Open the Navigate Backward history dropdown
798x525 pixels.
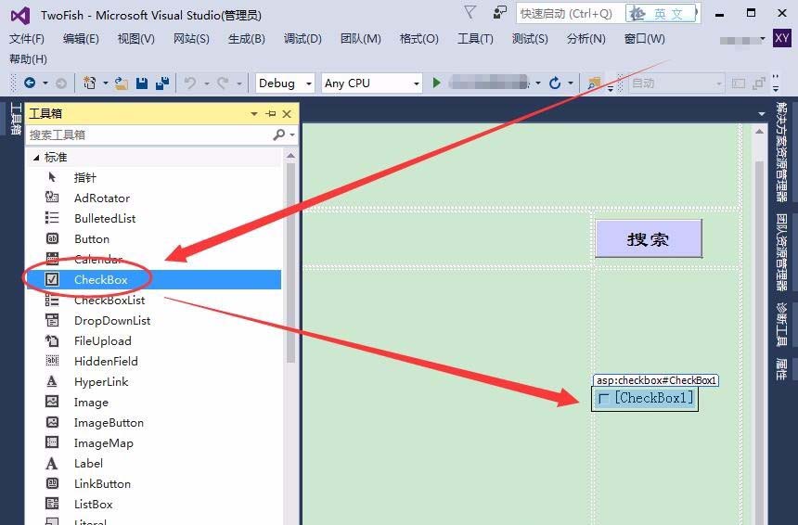(x=45, y=83)
